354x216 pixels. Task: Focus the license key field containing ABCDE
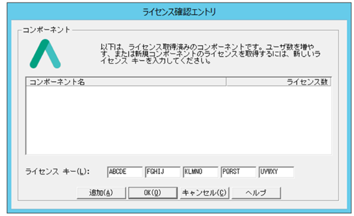pos(125,172)
